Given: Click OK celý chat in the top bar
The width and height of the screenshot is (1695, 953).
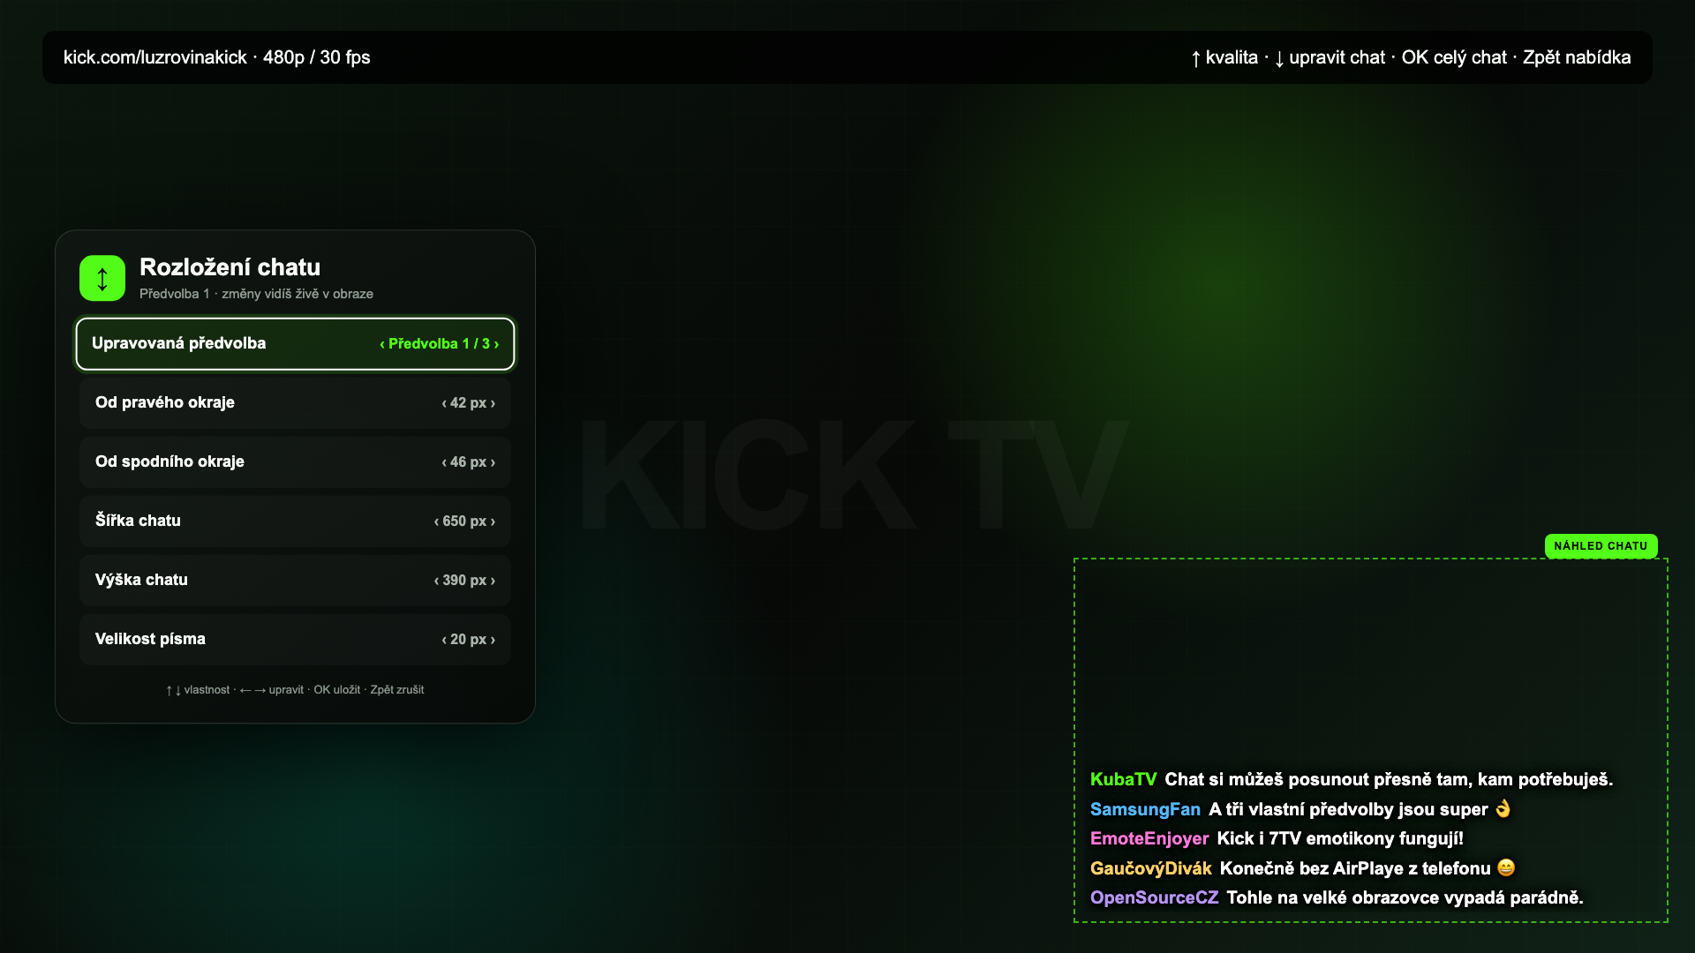Looking at the screenshot, I should click(x=1454, y=57).
